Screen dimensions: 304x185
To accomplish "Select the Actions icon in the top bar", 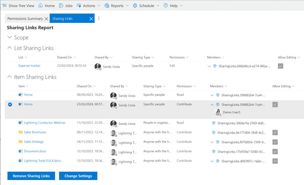I will pyautogui.click(x=79, y=5).
